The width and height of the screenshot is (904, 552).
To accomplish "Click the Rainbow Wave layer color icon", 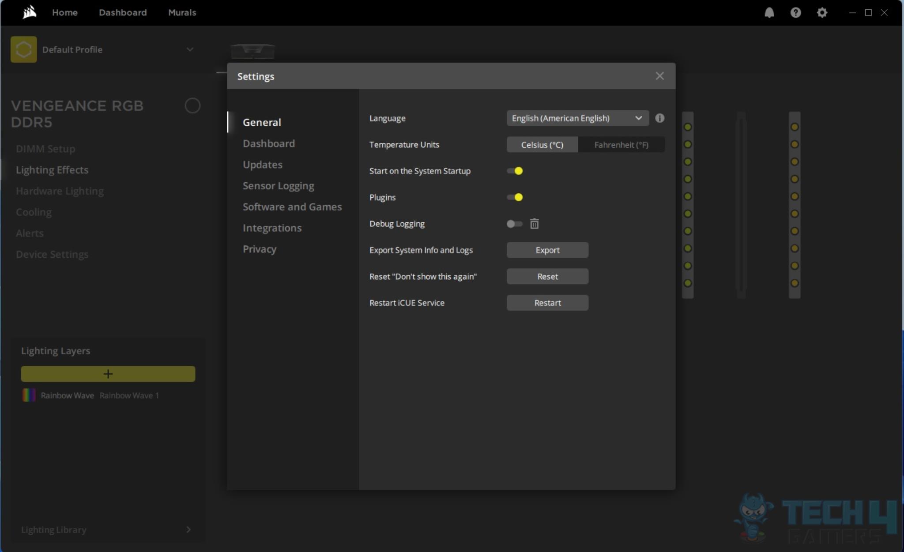I will point(29,395).
